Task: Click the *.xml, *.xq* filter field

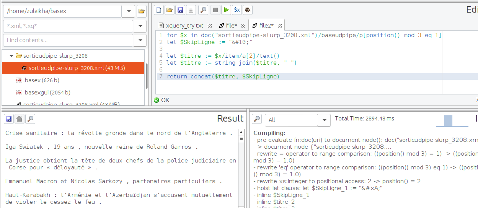Action: coord(68,26)
